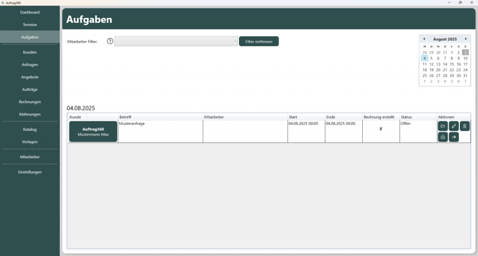Navigate to Einstellungen in the sidebar
This screenshot has width=478, height=256.
coord(30,172)
